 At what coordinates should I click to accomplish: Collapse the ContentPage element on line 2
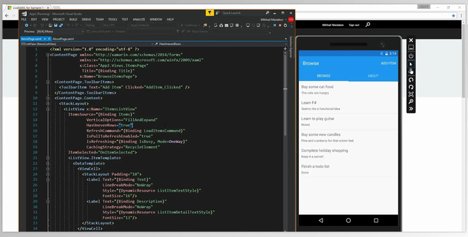[48, 55]
